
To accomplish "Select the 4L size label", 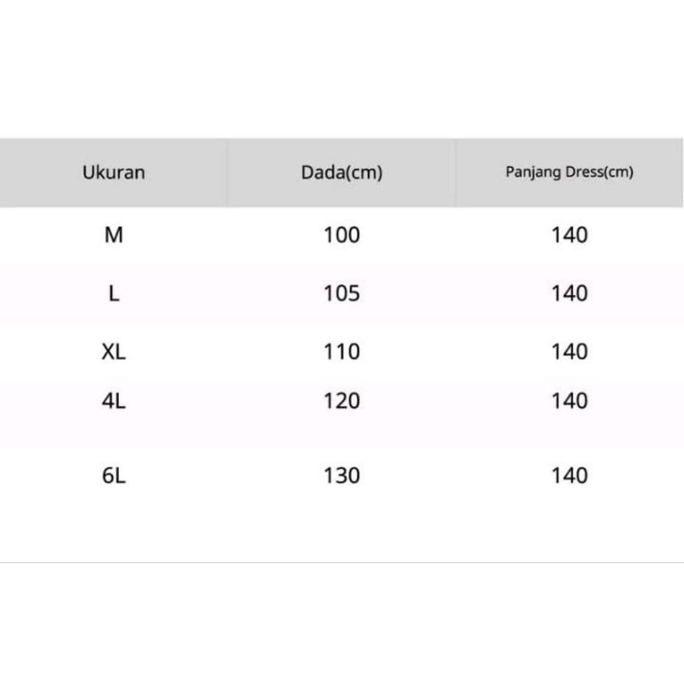I will click(114, 401).
